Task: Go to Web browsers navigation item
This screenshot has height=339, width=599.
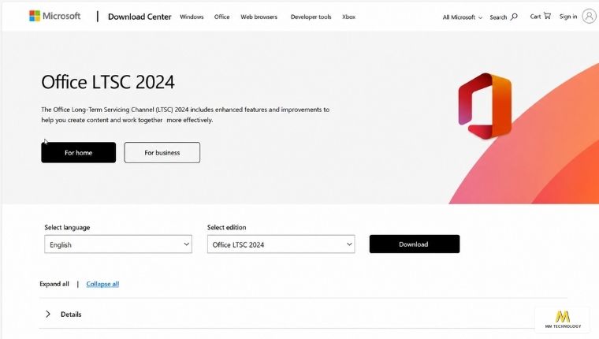Action: [259, 17]
